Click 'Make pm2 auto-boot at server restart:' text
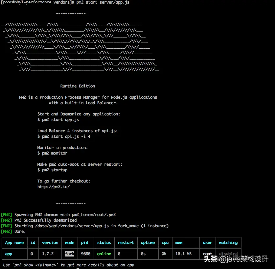This screenshot has width=275, height=269. pyautogui.click(x=80, y=164)
